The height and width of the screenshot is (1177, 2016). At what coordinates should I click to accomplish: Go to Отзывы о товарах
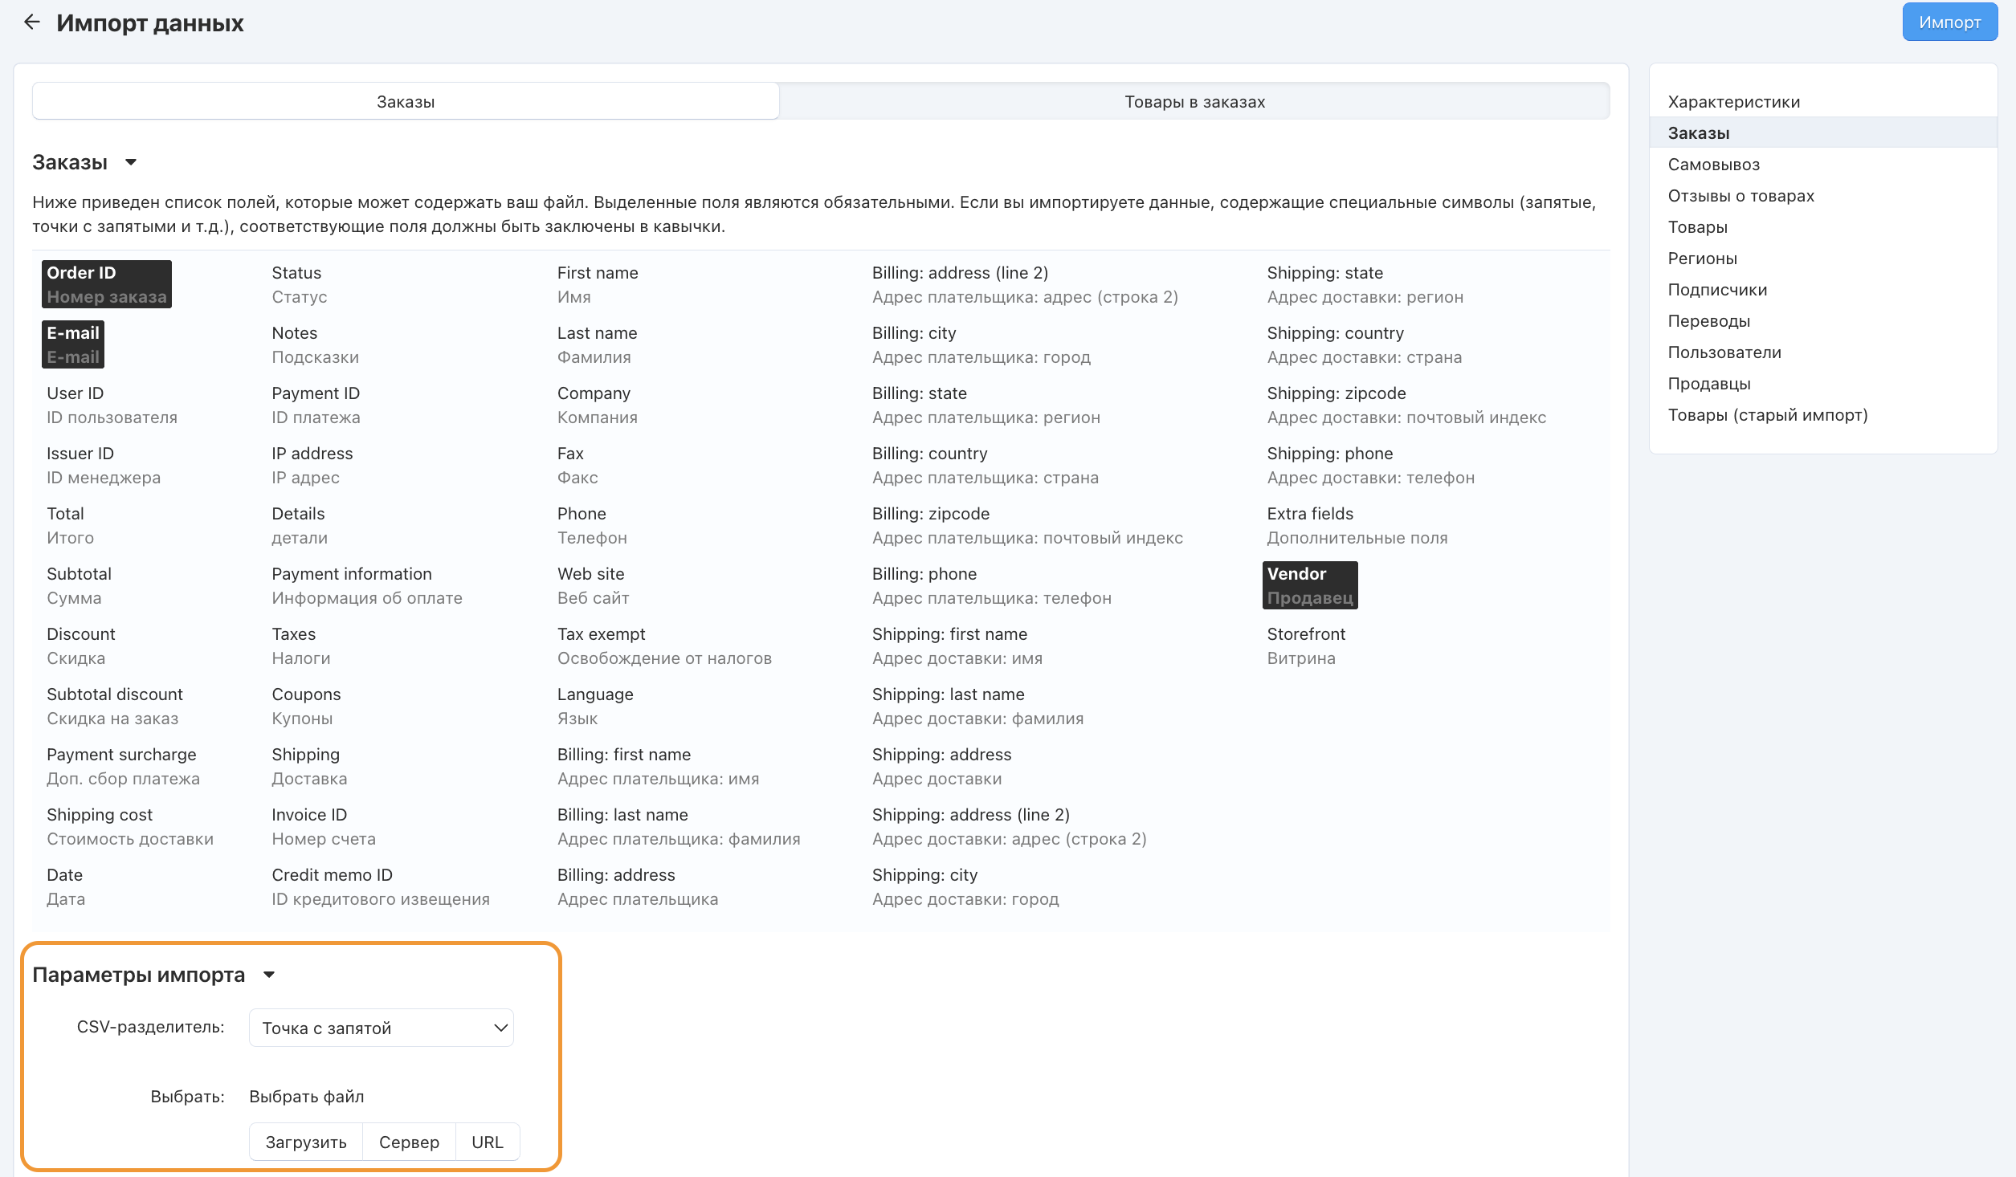[1741, 196]
